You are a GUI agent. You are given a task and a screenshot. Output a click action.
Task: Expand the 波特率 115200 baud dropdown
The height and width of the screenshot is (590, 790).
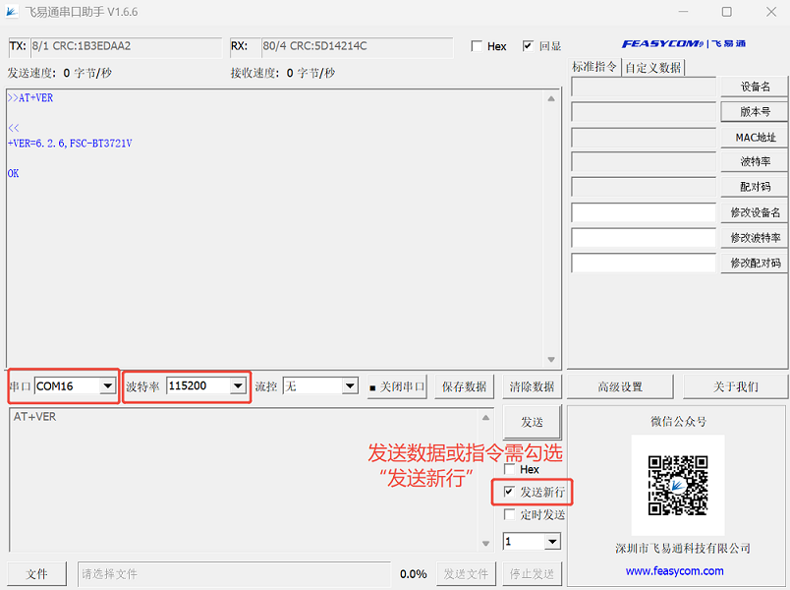(237, 386)
